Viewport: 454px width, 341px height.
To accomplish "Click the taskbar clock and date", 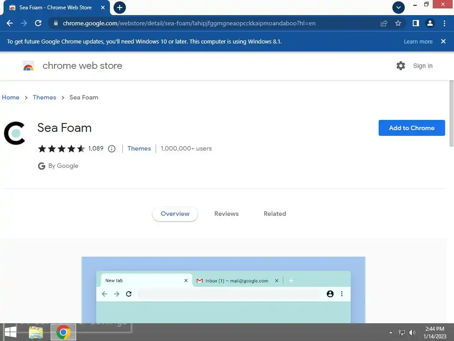I will pos(435,333).
